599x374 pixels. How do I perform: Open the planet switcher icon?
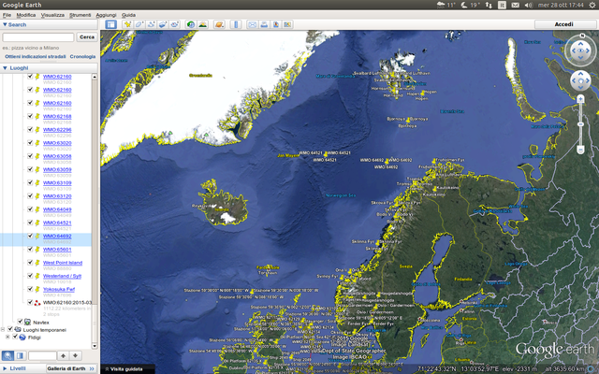[x=219, y=24]
